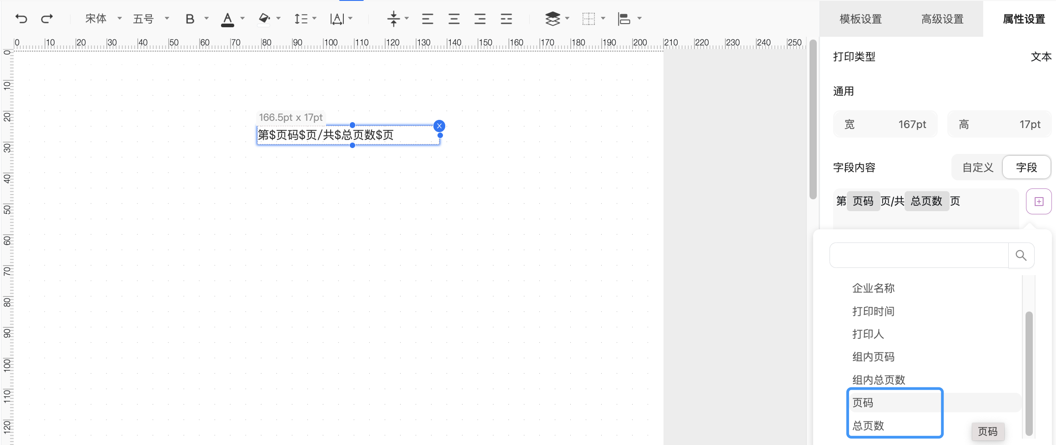This screenshot has height=445, width=1056.
Task: Align text to the left
Action: coord(427,19)
